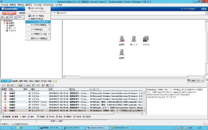This screenshot has width=208, height=130.
Task: Open the 表示(V) menu
Action: tap(21, 5)
